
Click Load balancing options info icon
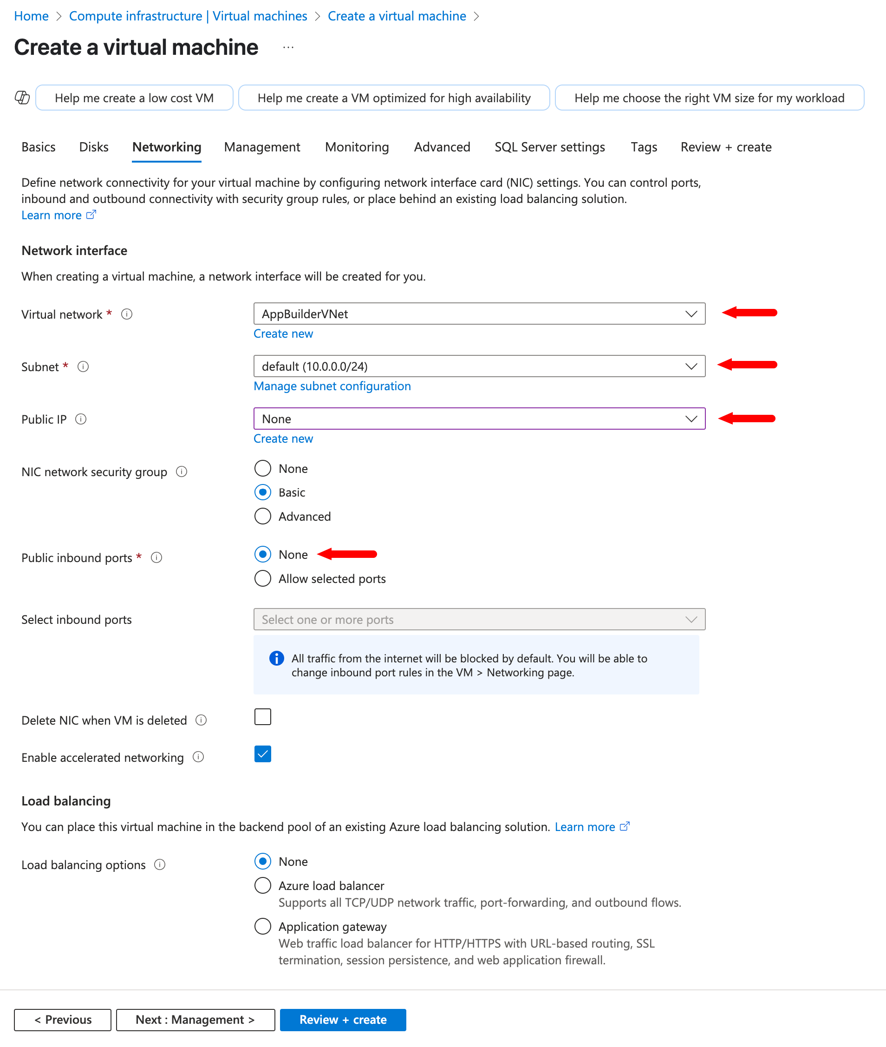point(160,864)
